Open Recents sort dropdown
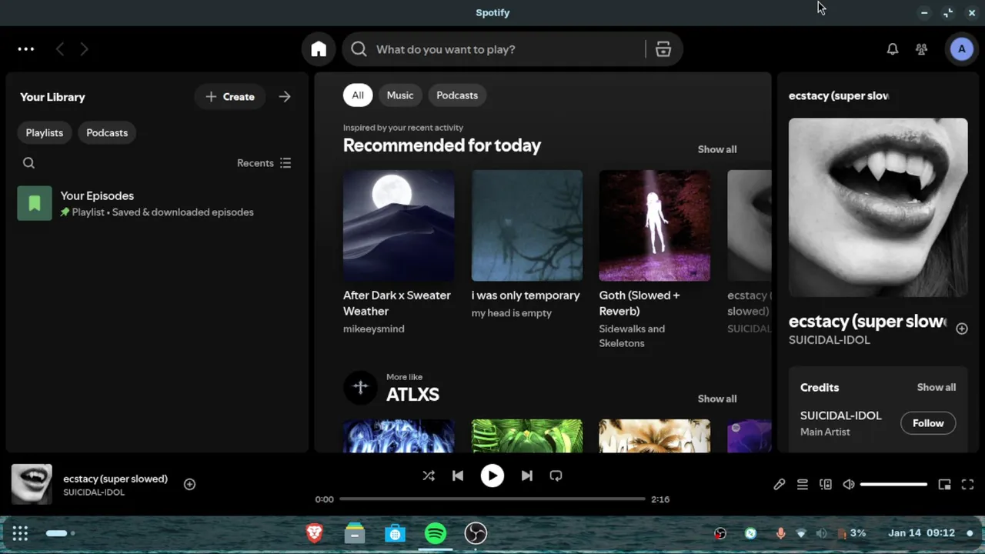Screen dimensions: 985x554 pyautogui.click(x=264, y=163)
